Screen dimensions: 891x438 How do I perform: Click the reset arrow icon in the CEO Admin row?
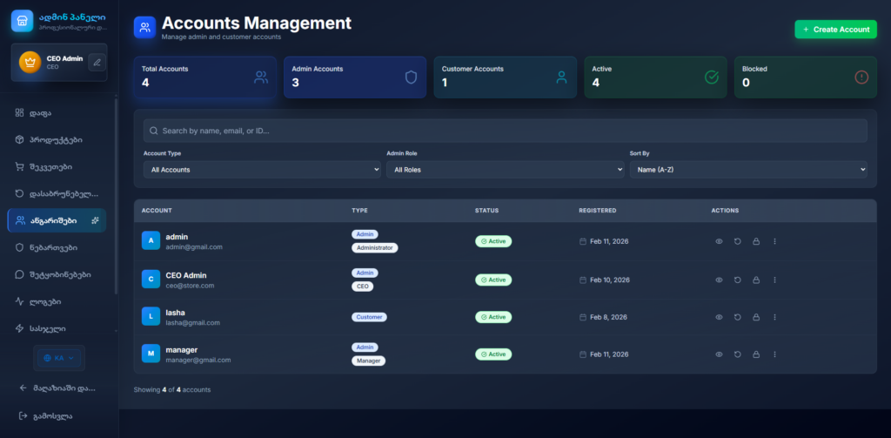738,280
